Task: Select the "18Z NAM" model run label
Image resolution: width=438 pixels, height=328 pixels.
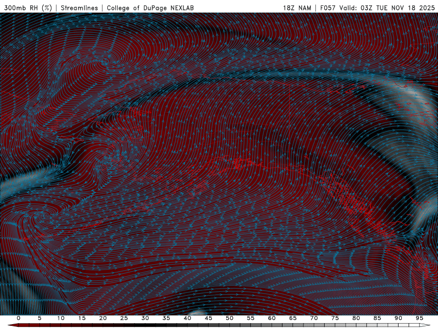Action: [x=297, y=8]
